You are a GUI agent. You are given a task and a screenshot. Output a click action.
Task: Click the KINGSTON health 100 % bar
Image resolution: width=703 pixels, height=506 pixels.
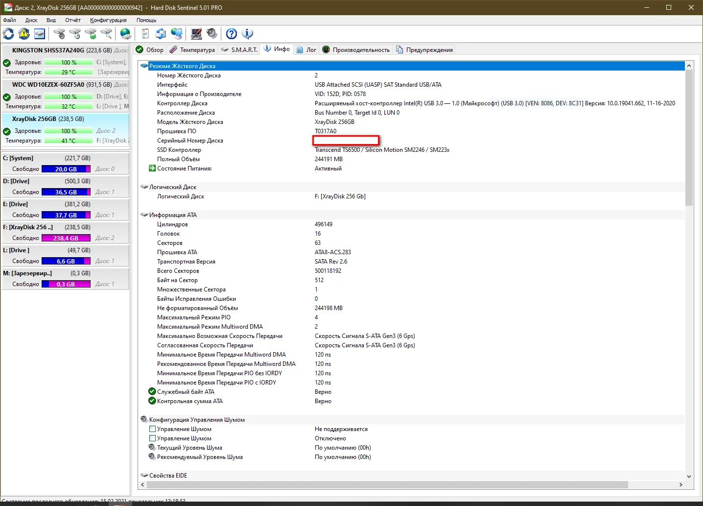(69, 63)
